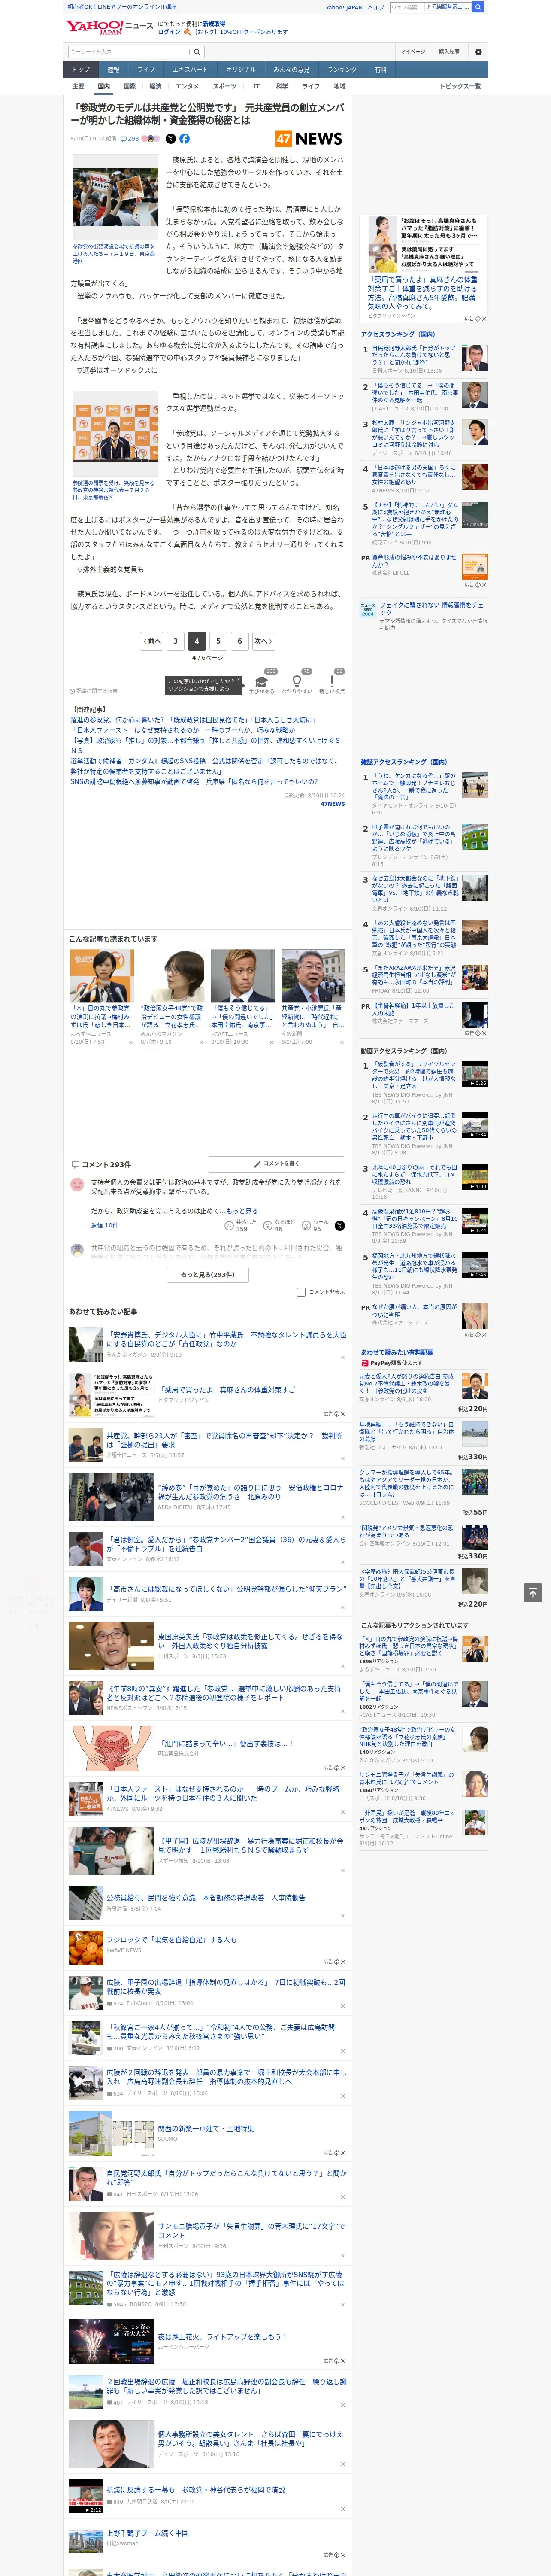
Task: Open the みんなの意見 tab
Action: click(291, 70)
